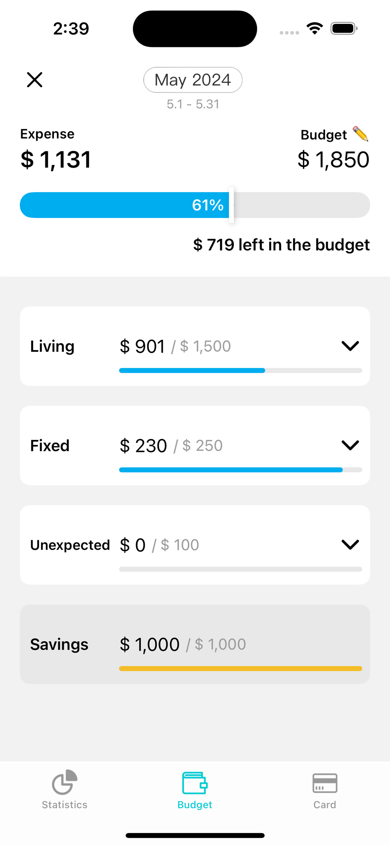The height and width of the screenshot is (845, 390).
Task: Tap the Budget wallet icon
Action: pos(195,783)
